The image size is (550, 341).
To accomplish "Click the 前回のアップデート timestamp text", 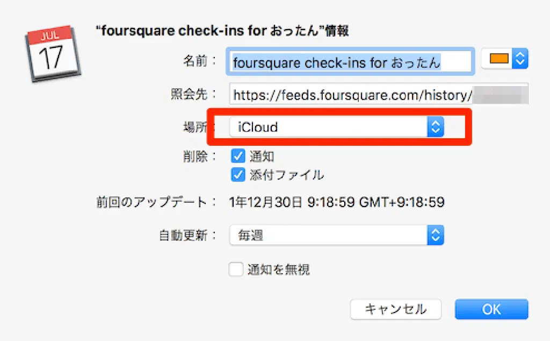I will click(x=337, y=203).
